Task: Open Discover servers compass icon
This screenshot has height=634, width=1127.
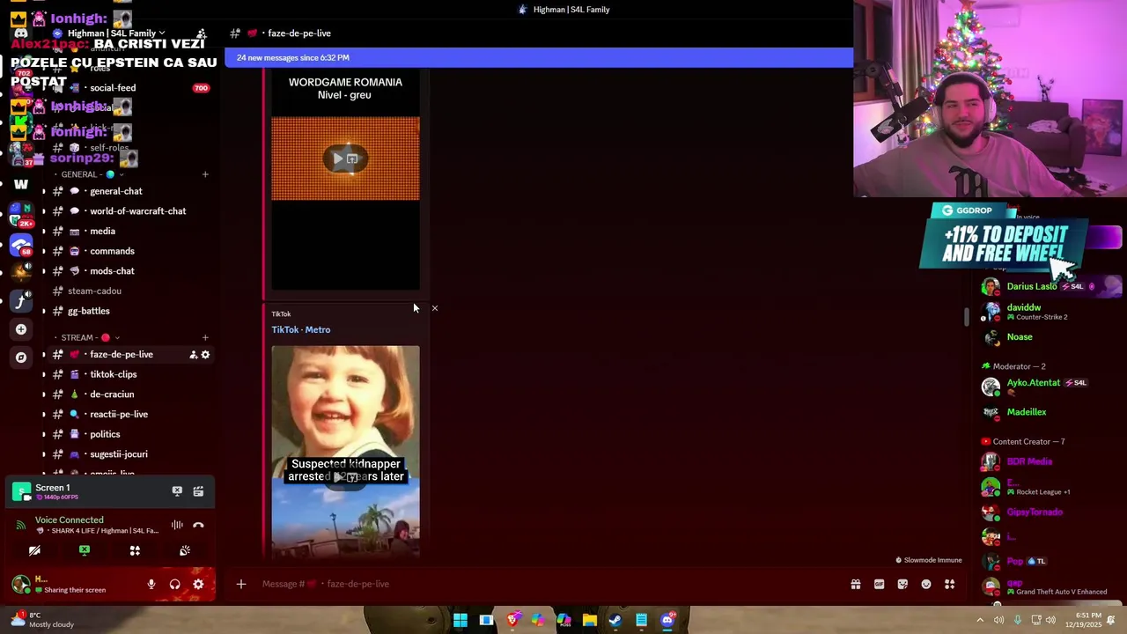Action: tap(21, 358)
